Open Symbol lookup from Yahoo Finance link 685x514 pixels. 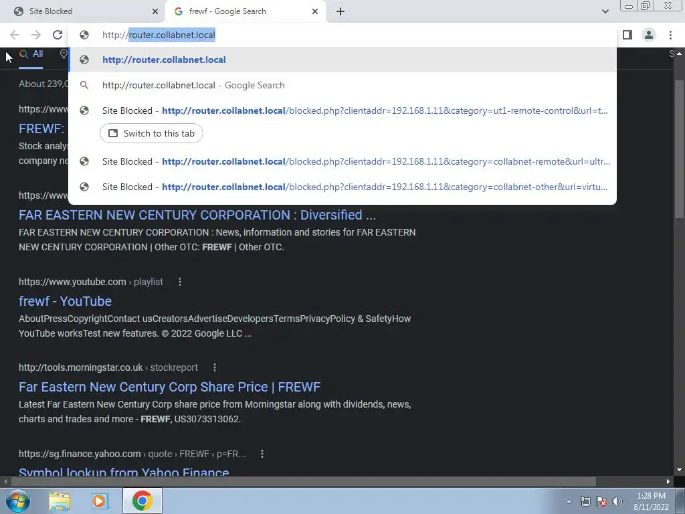(124, 472)
